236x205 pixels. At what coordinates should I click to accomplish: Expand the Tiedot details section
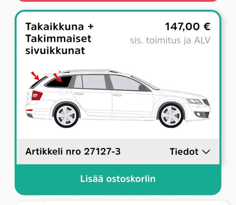[190, 152]
